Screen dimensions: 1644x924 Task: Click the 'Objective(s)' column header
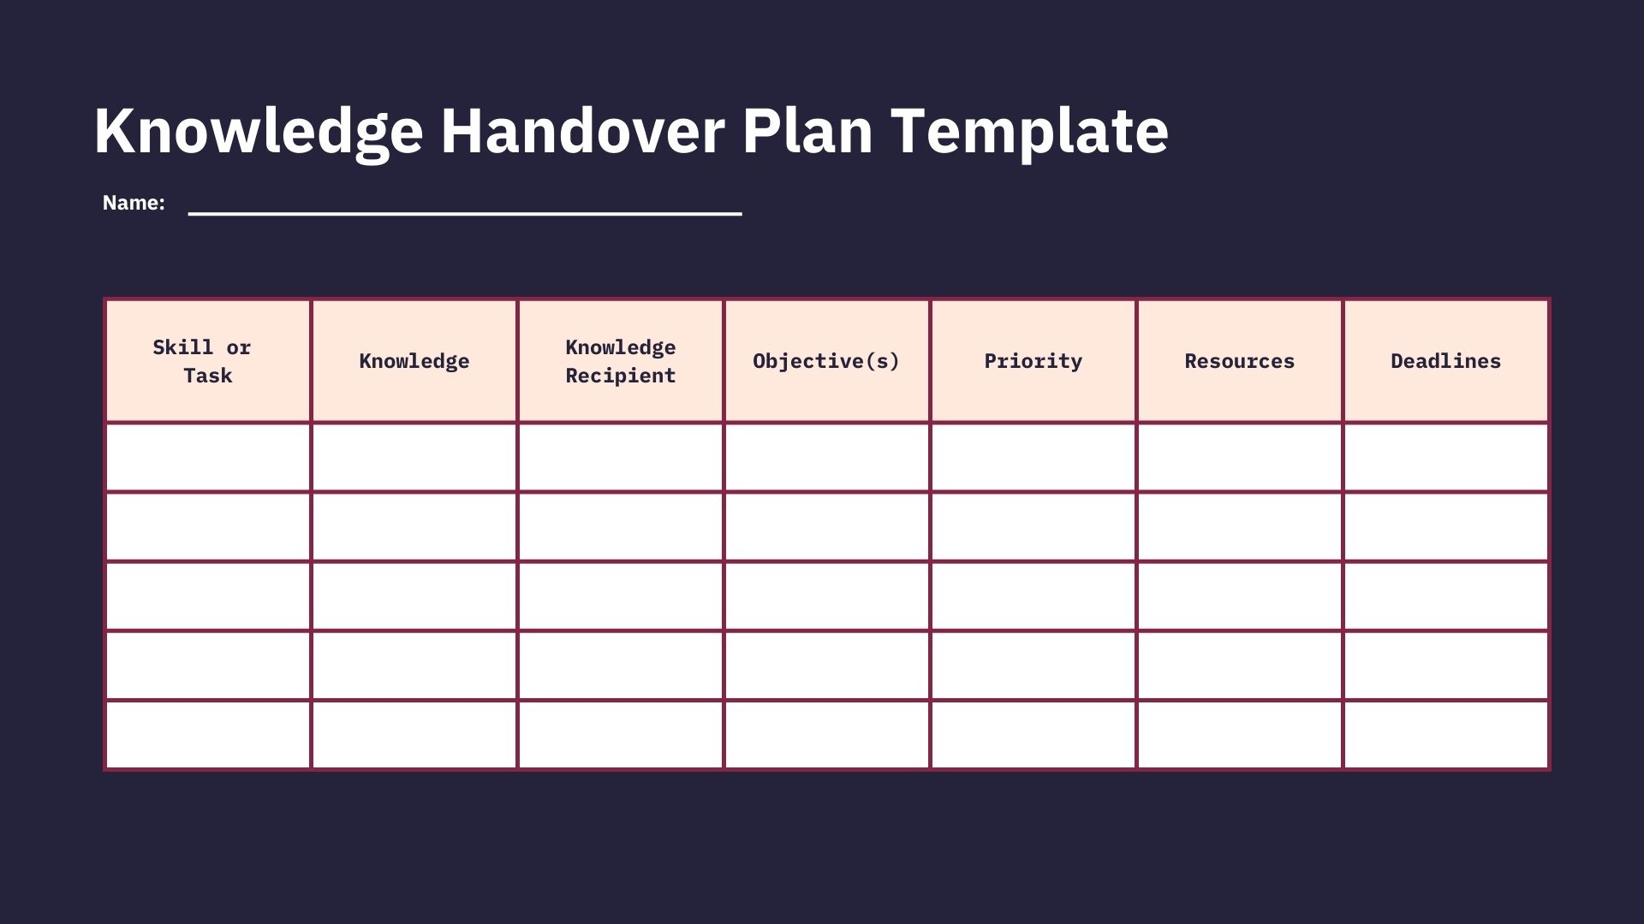point(825,360)
